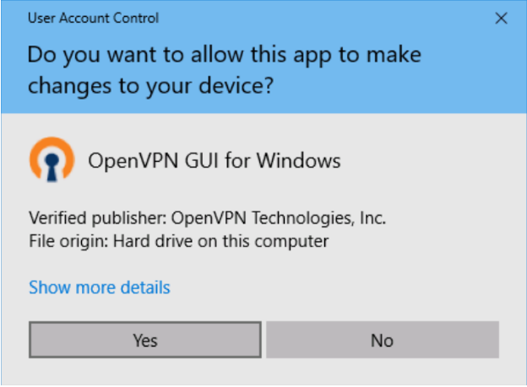Click the "Do you want to allow" heading line

click(x=224, y=56)
